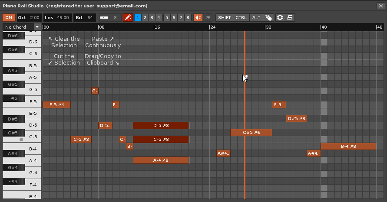Screen dimensions: 387x202
Task: Select track column 6
Action: click(174, 17)
